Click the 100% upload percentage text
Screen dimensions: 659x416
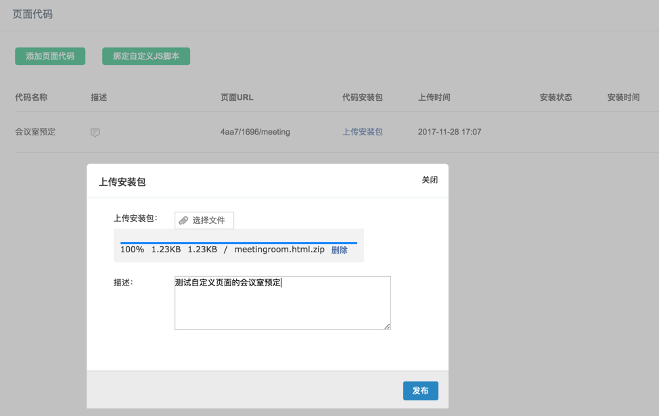coord(132,250)
